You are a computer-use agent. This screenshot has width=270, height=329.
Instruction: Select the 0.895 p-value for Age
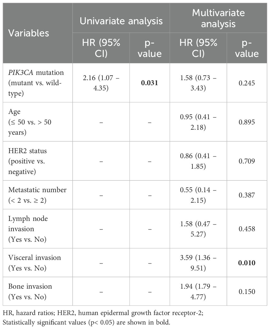(247, 122)
